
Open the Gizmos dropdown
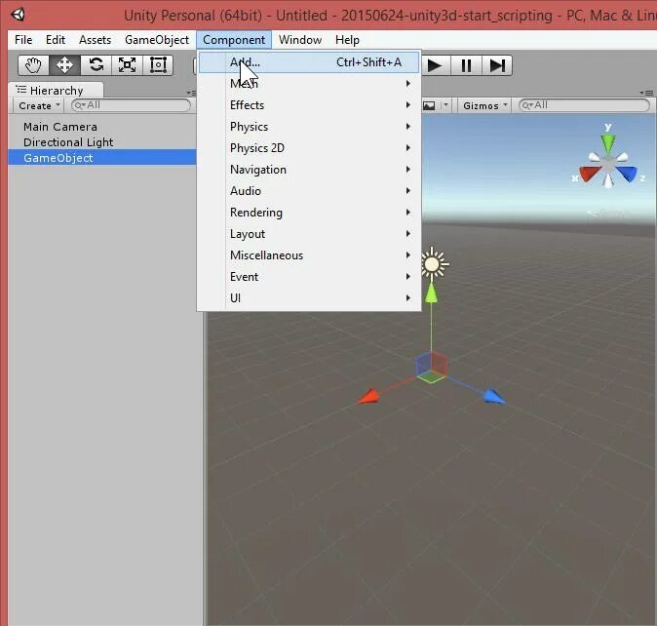(x=484, y=105)
